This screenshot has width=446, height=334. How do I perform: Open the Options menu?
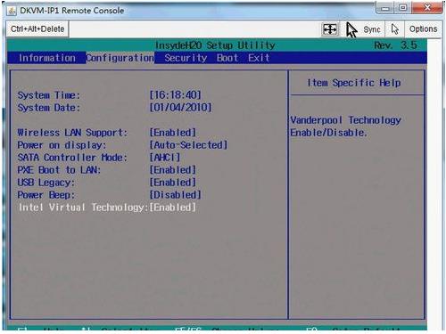coord(423,29)
